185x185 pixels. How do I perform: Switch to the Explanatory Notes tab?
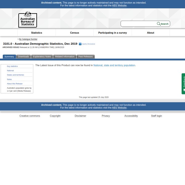pyautogui.click(x=42, y=57)
